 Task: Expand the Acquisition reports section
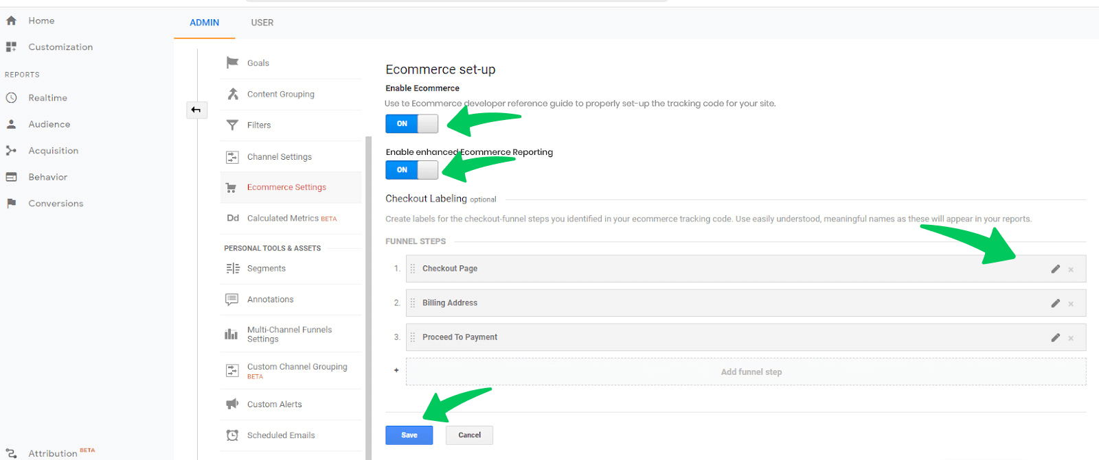(x=54, y=150)
